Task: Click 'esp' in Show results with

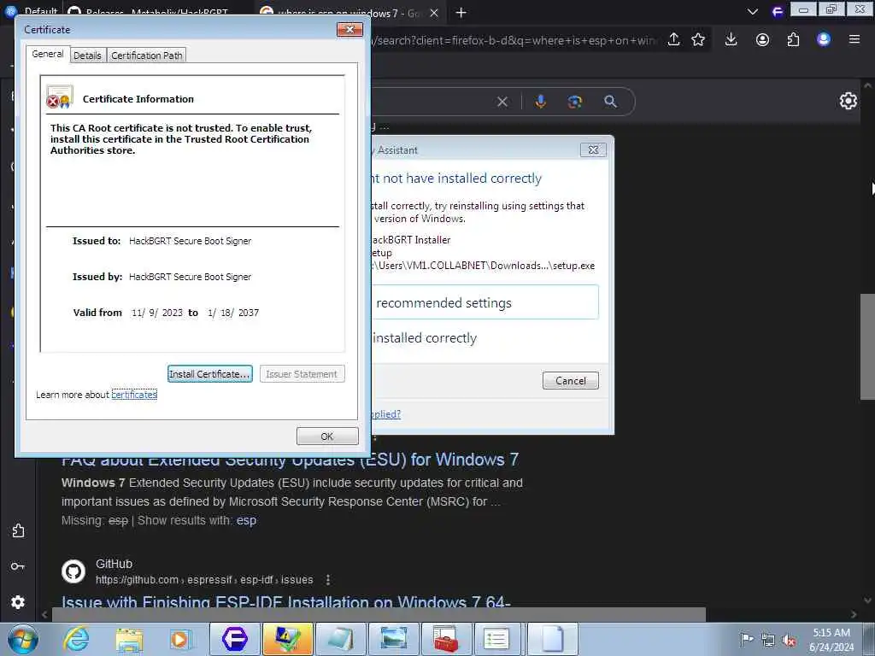Action: (x=246, y=520)
